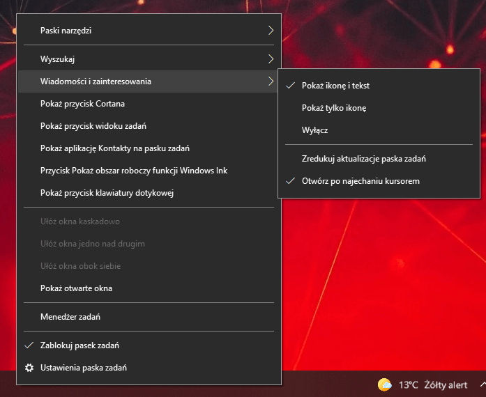The image size is (486, 397).
Task: Toggle Zablokuj pasek zadań
Action: 149,345
